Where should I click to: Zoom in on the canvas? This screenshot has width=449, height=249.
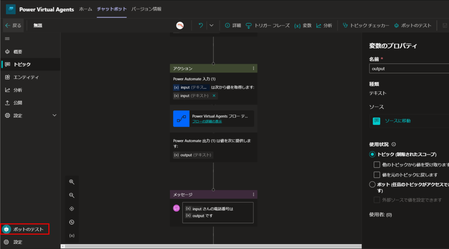click(x=71, y=182)
